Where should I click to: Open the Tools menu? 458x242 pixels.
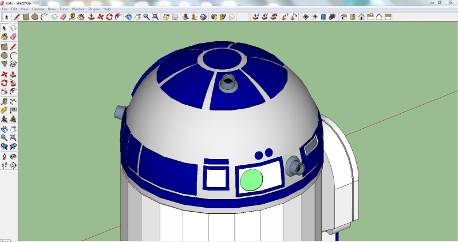click(64, 9)
